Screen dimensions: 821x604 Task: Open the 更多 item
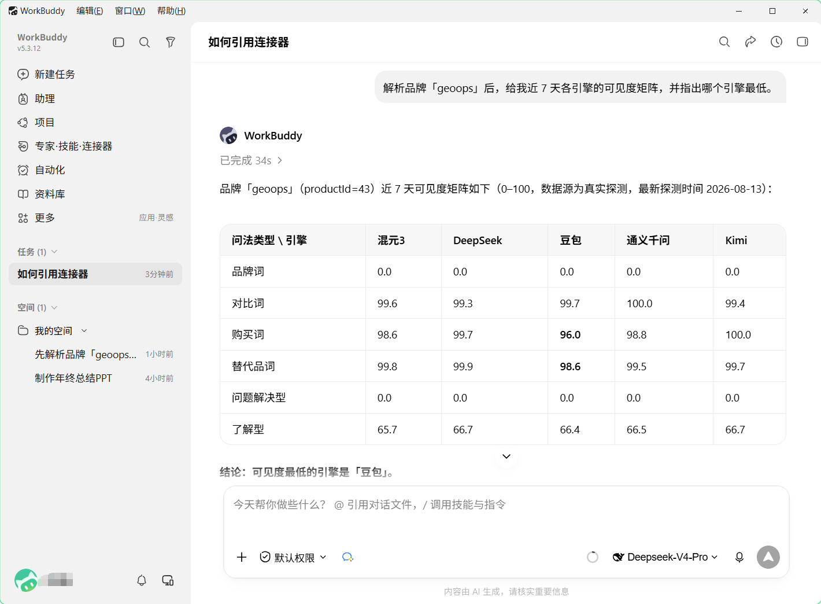pyautogui.click(x=45, y=218)
